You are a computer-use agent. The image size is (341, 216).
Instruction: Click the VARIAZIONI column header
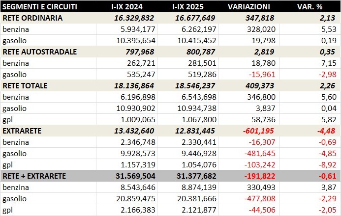249,7
